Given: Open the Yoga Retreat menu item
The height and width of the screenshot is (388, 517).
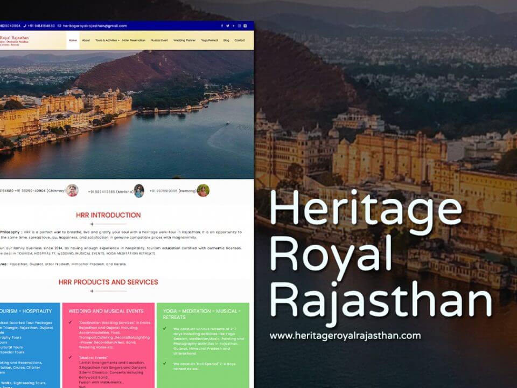Looking at the screenshot, I should 209,40.
